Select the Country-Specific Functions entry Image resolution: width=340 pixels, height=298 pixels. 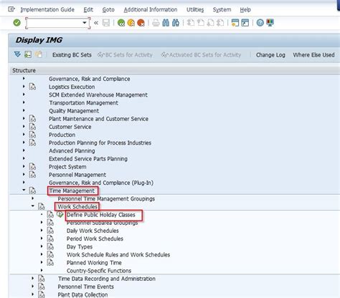[x=99, y=271]
